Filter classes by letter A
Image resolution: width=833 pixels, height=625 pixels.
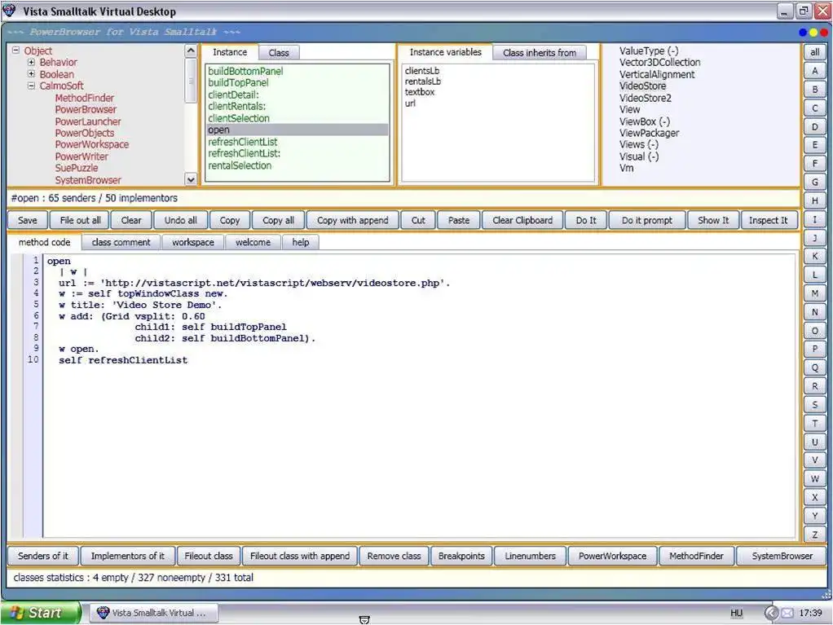click(814, 71)
